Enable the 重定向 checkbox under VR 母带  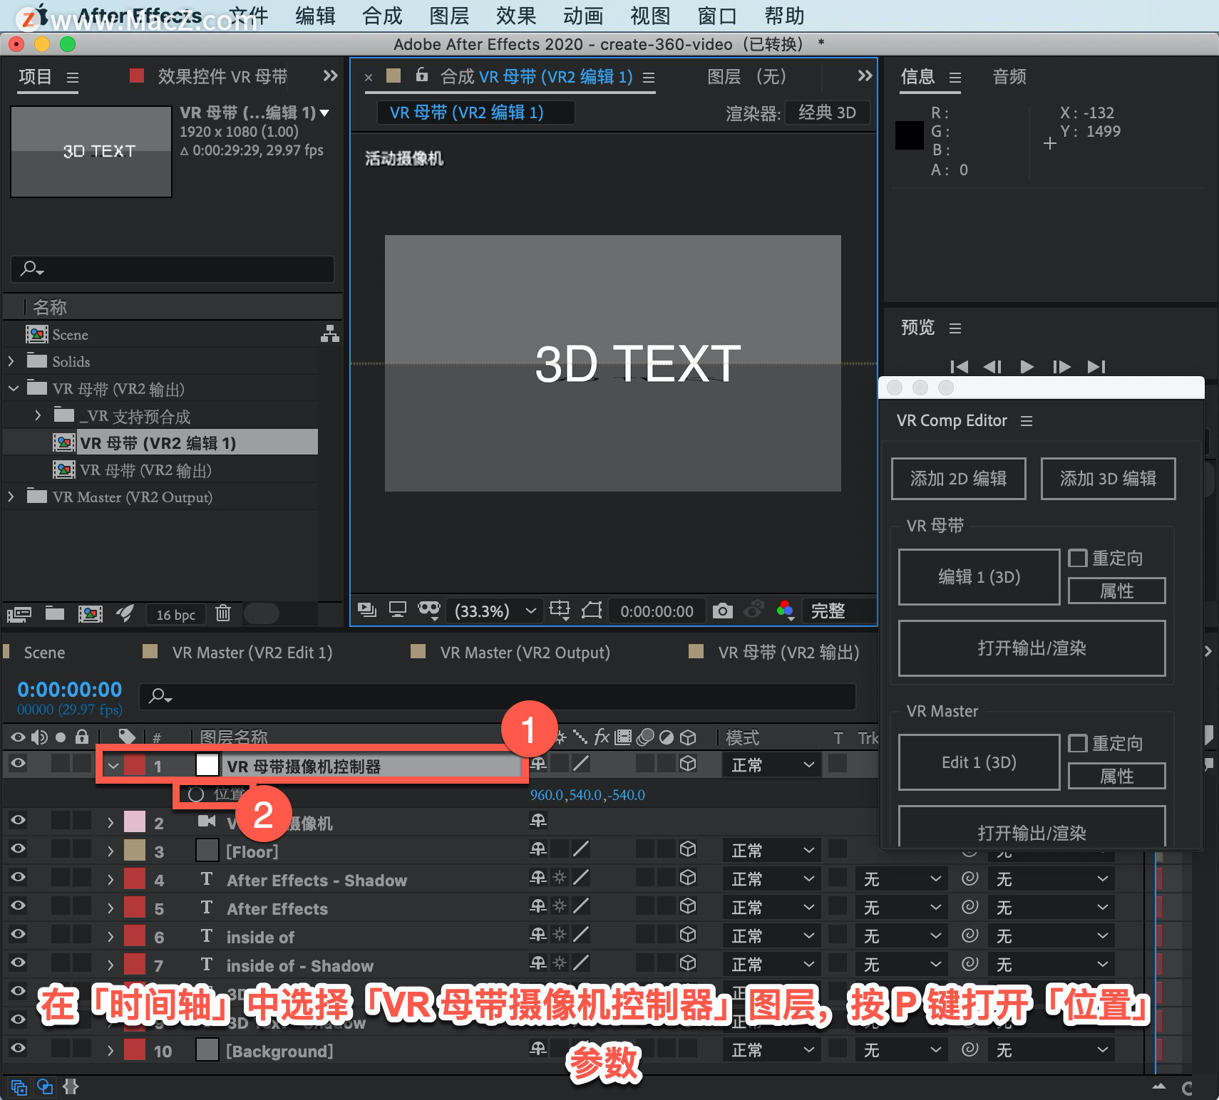tap(1078, 558)
